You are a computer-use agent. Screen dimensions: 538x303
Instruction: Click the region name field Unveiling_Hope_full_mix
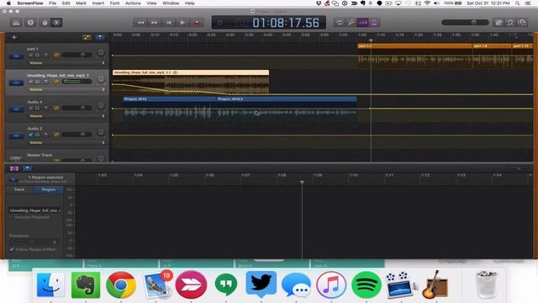pyautogui.click(x=35, y=210)
